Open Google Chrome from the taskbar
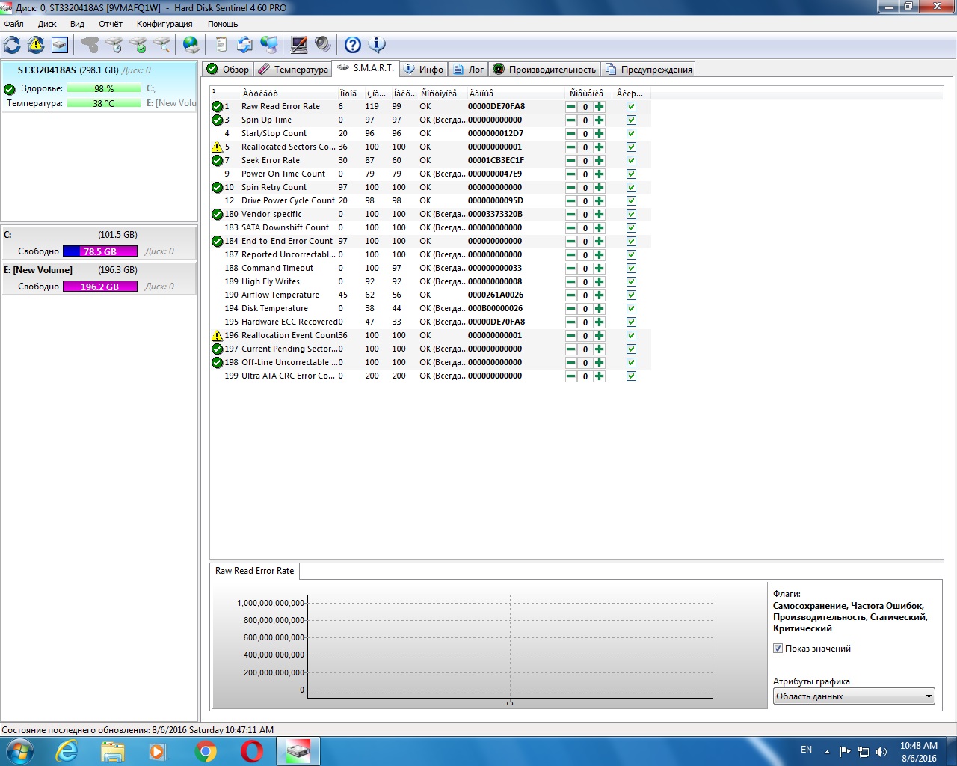Image resolution: width=957 pixels, height=766 pixels. pyautogui.click(x=206, y=751)
